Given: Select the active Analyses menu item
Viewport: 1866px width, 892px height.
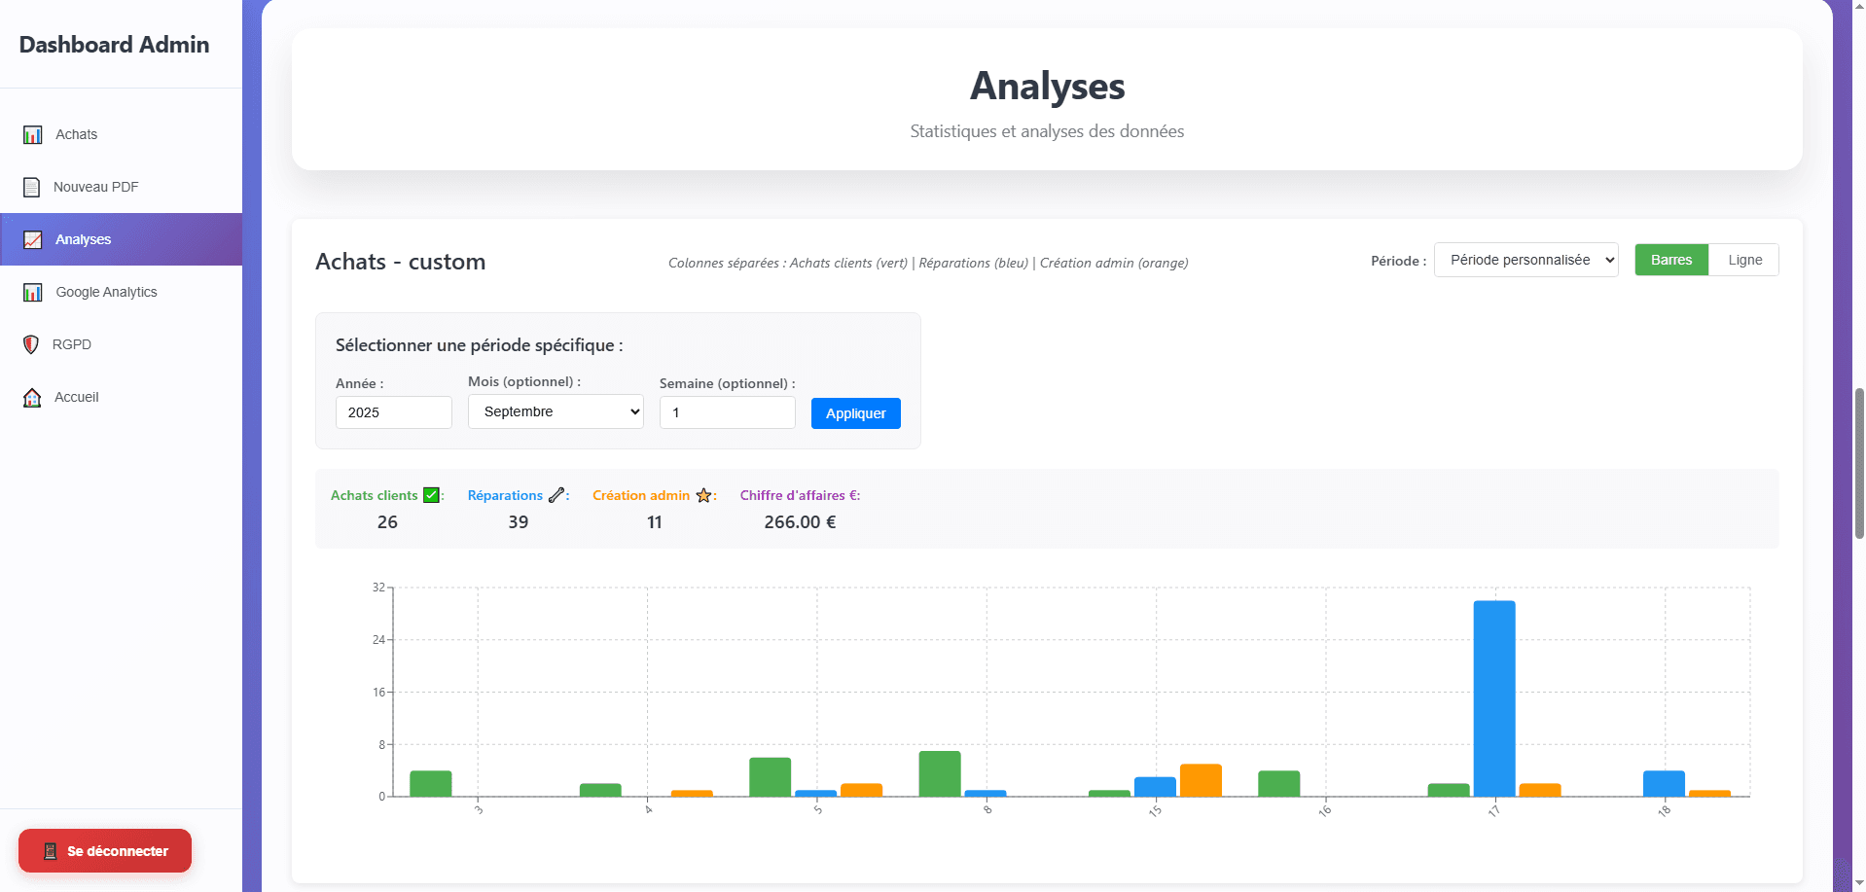Looking at the screenshot, I should [x=121, y=239].
